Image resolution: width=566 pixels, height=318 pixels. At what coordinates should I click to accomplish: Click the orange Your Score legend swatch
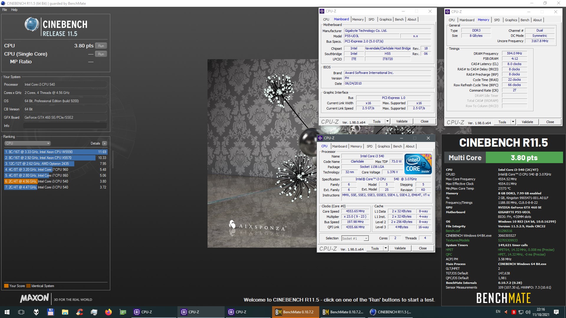point(6,286)
